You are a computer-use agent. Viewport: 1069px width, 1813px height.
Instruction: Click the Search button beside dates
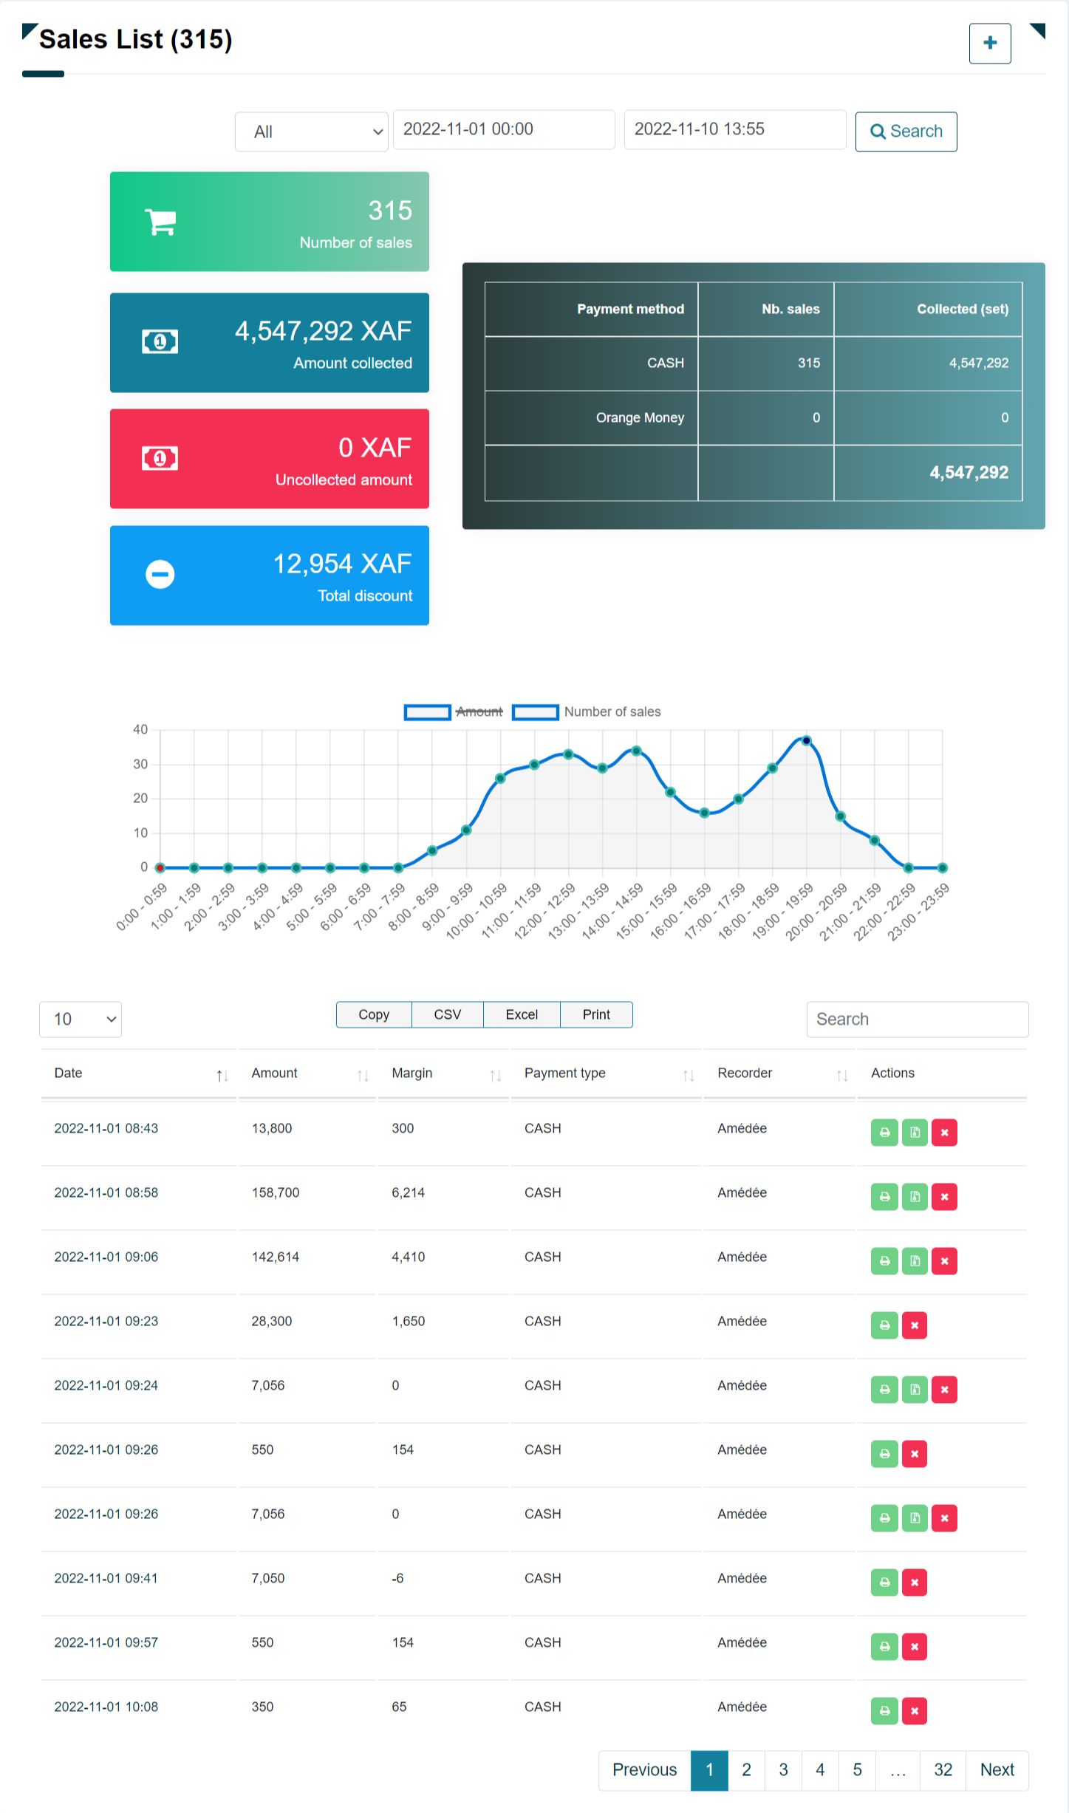pyautogui.click(x=906, y=132)
